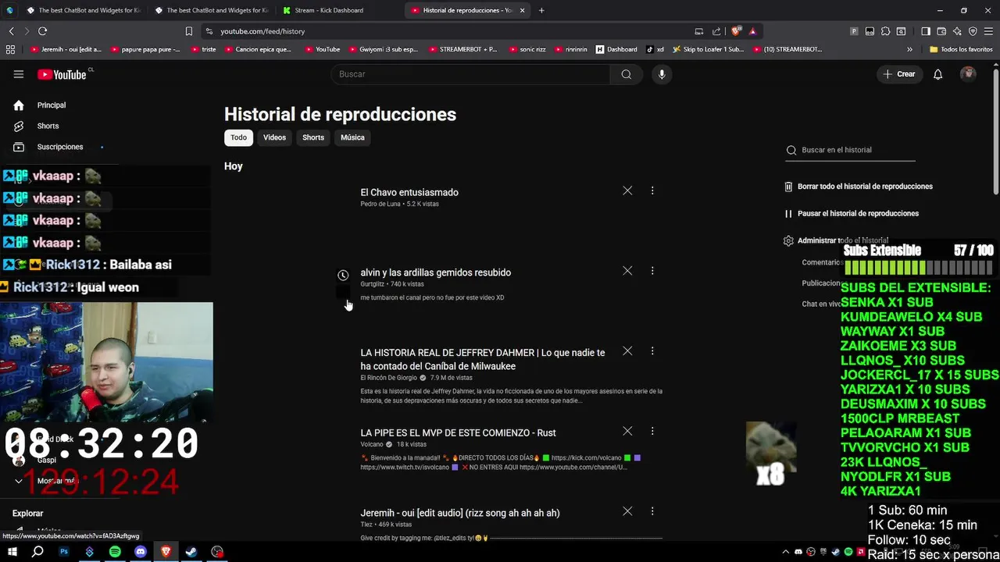Viewport: 1000px width, 562px height.
Task: Open 'LA HISTORIA REAL DE JEFFREY DAHMER' video
Action: (x=482, y=359)
